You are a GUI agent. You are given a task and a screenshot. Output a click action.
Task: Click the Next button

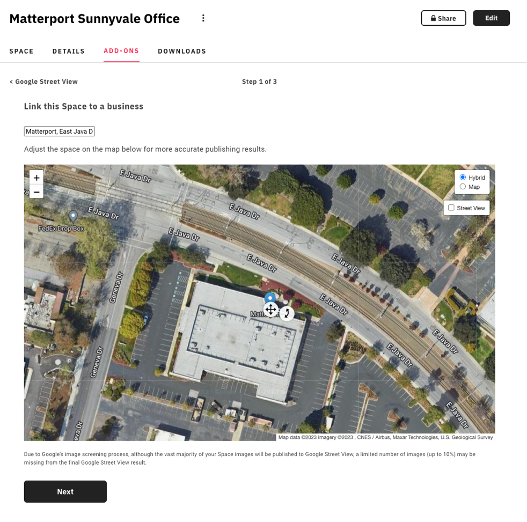point(65,491)
